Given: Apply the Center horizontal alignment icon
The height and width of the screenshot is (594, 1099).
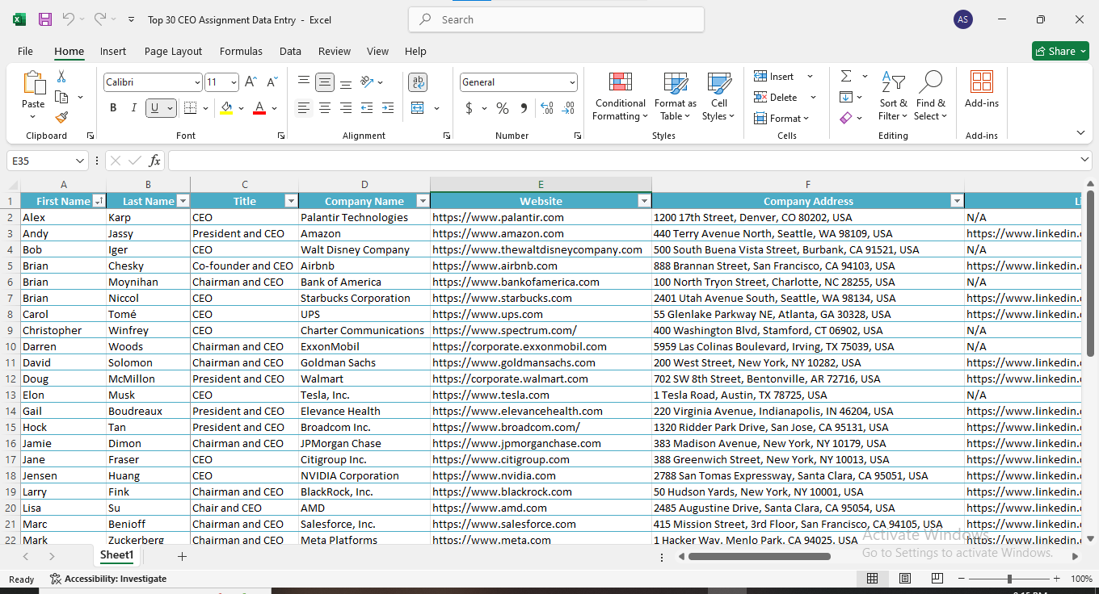Looking at the screenshot, I should click(325, 108).
